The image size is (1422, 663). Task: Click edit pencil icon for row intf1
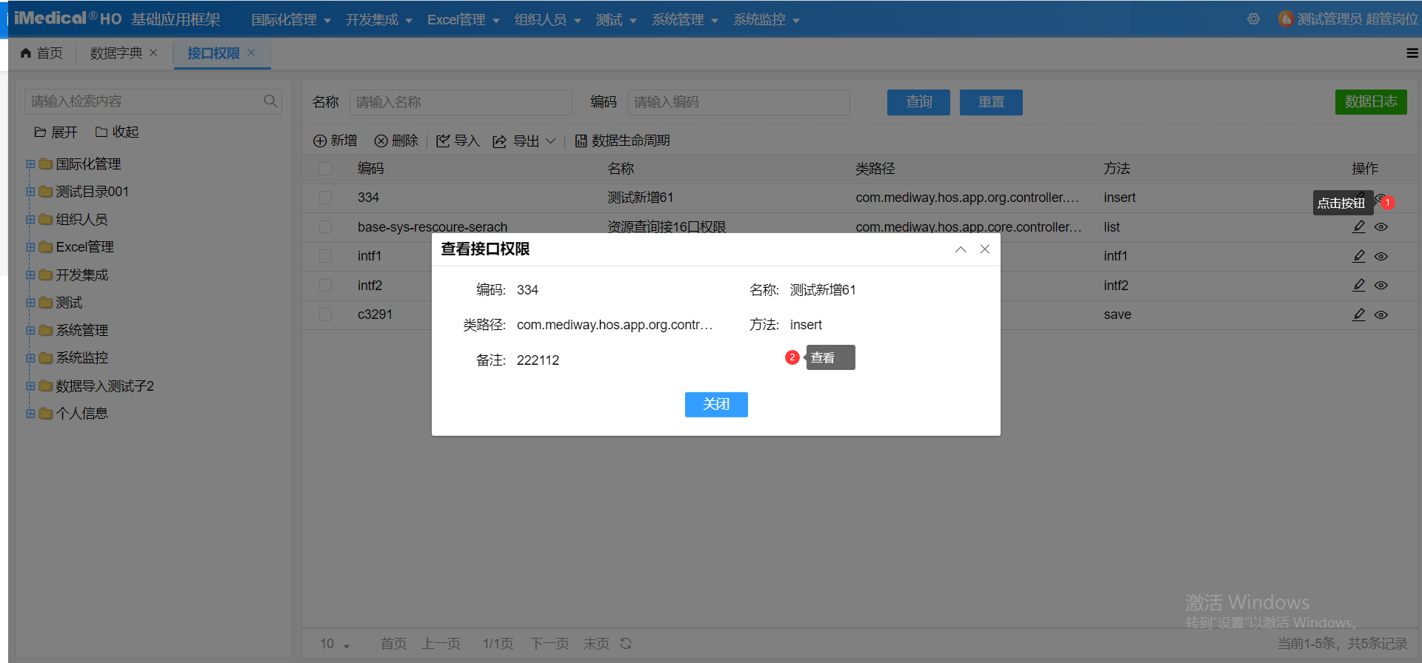click(1359, 256)
